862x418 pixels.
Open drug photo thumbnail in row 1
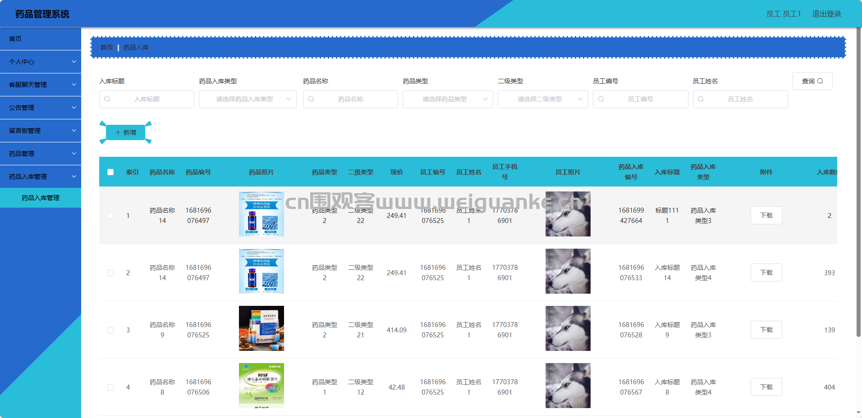(261, 214)
